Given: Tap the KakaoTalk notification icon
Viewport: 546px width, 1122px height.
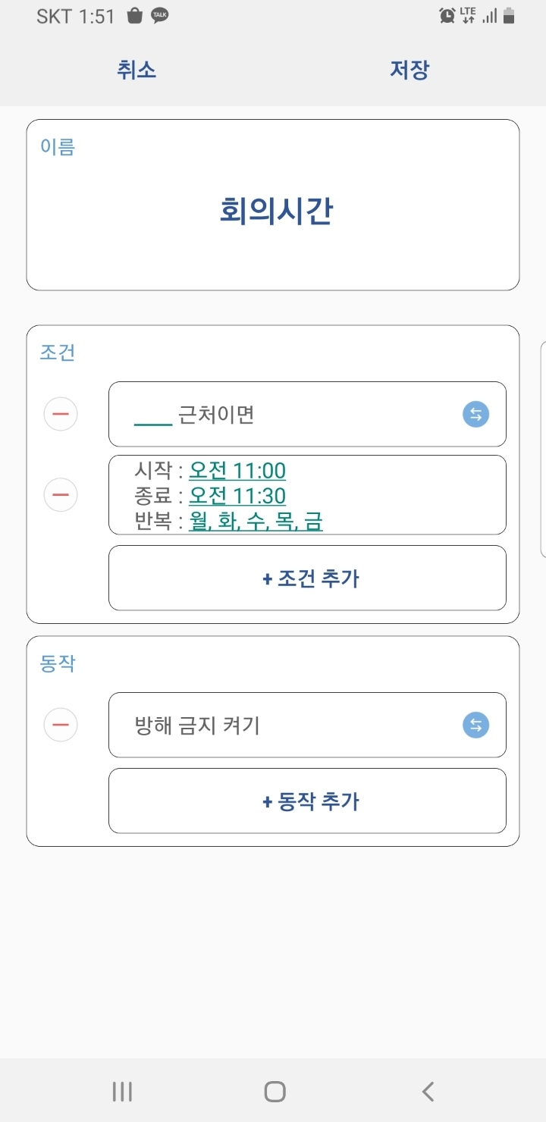Looking at the screenshot, I should point(159,16).
